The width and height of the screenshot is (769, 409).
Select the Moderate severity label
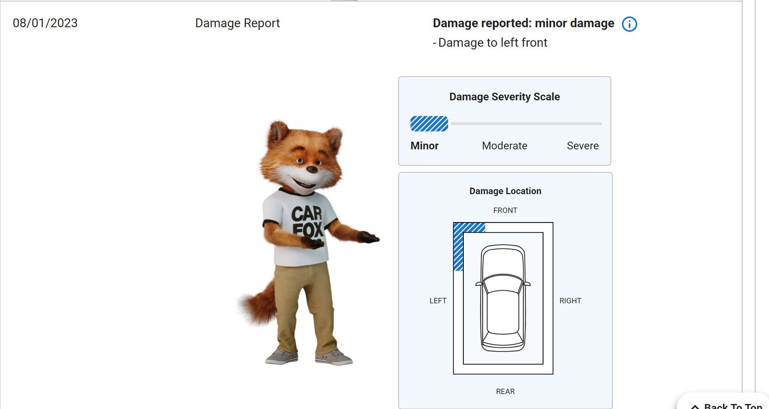click(x=505, y=146)
